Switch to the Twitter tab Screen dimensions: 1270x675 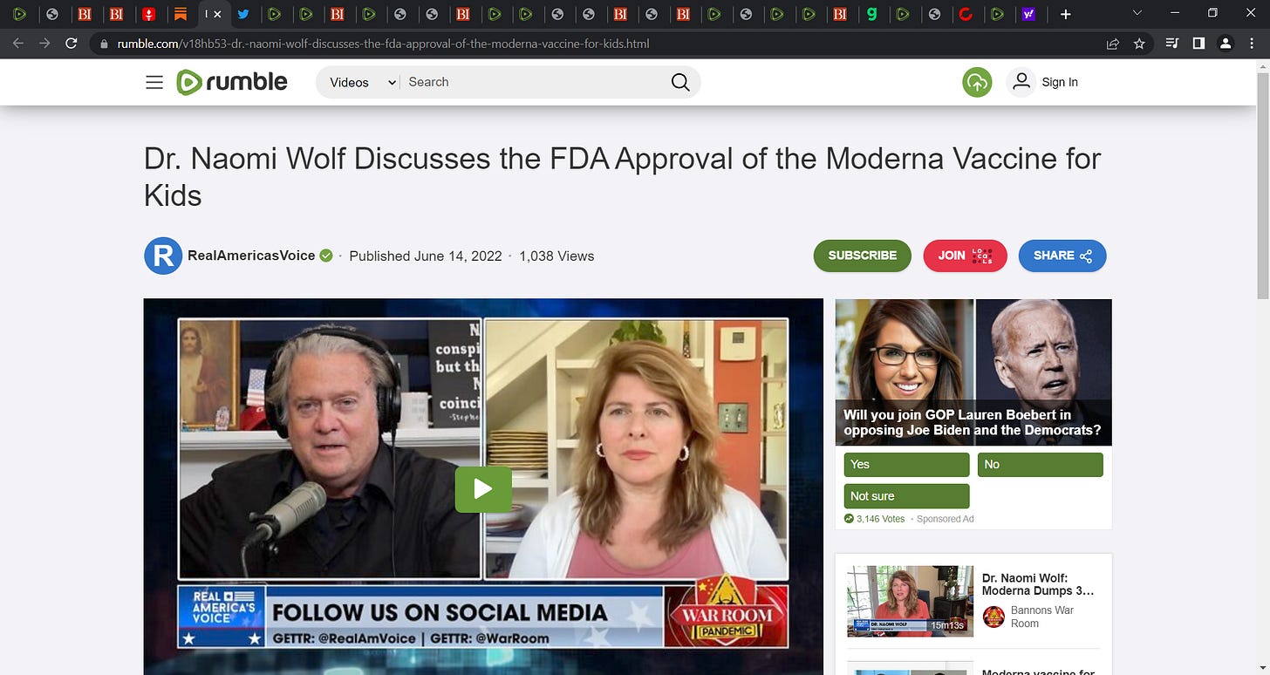[x=243, y=14]
